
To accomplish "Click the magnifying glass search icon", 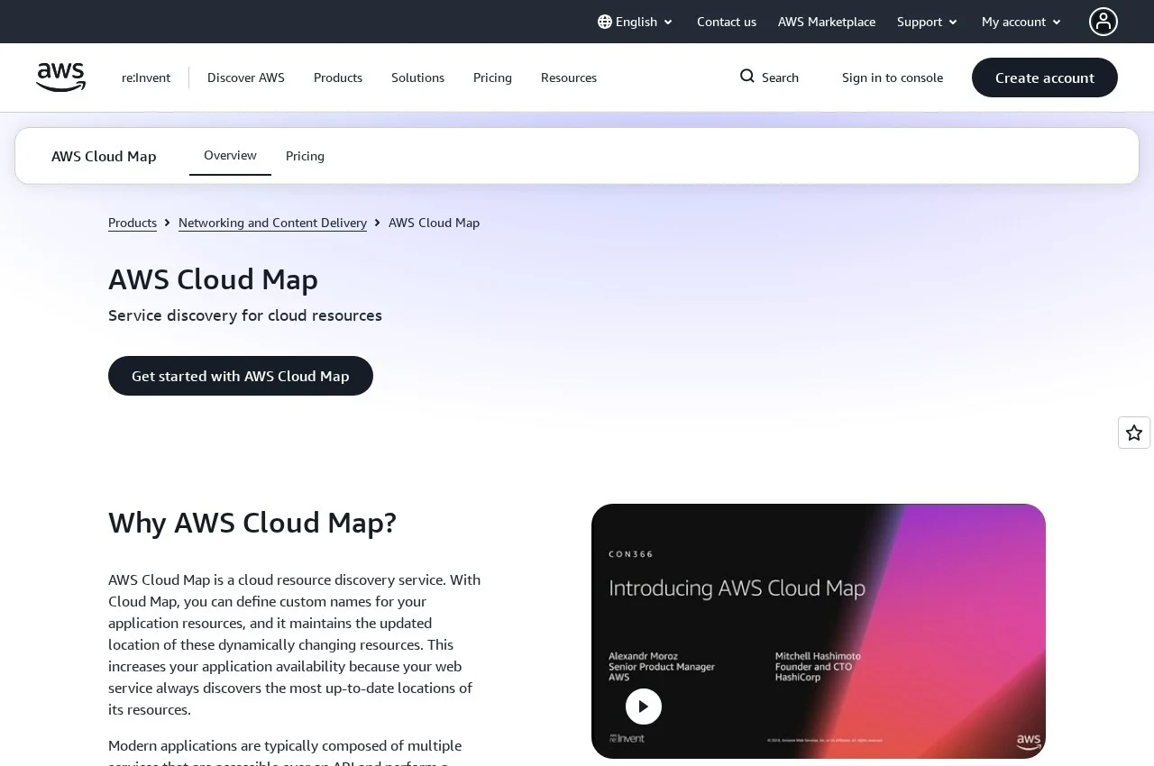I will pyautogui.click(x=747, y=77).
